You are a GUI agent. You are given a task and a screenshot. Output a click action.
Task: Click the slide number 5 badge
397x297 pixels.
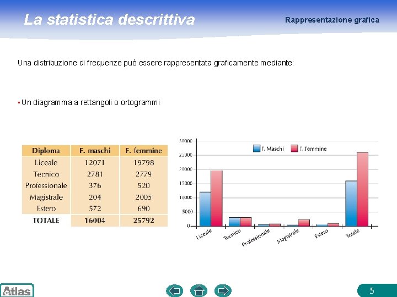377,290
